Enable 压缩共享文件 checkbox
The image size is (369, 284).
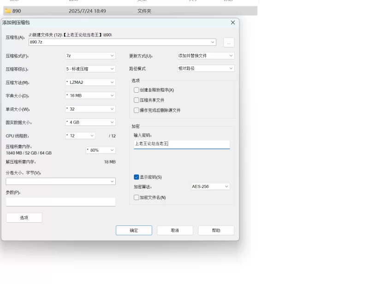pos(136,100)
